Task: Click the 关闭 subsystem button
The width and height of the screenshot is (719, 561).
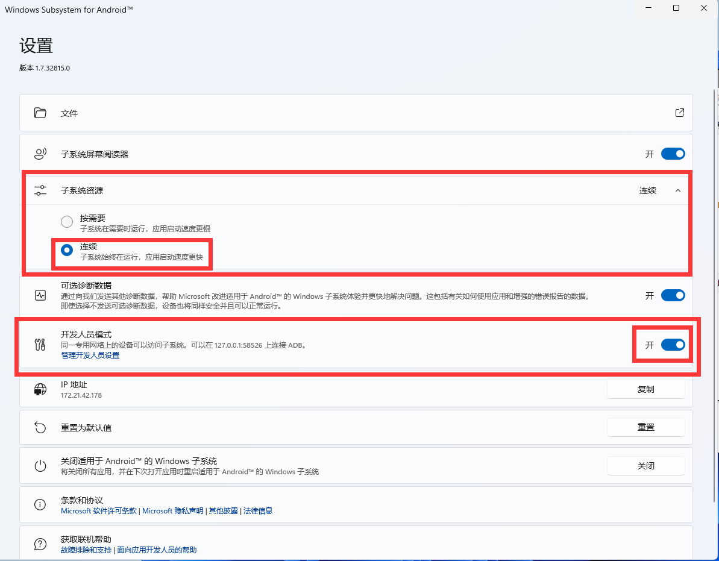Action: click(645, 466)
